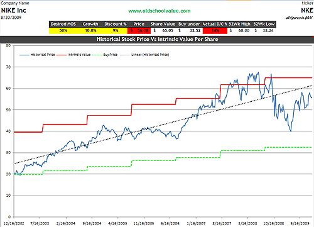Select the 8/30/2009 date cell
The width and height of the screenshot is (314, 227).
11,18
